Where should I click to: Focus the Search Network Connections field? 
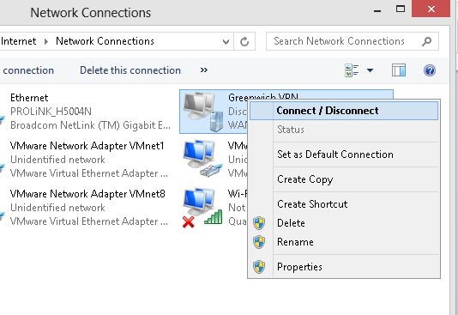tap(353, 41)
